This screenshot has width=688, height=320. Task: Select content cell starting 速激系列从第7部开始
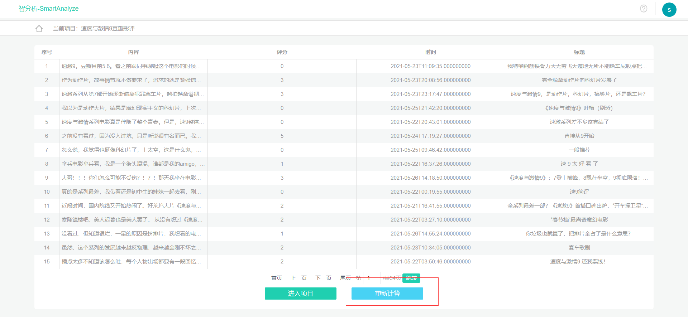(x=133, y=94)
